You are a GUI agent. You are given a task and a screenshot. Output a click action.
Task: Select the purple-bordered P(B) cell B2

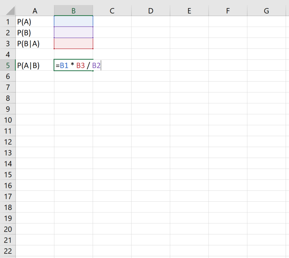73,32
